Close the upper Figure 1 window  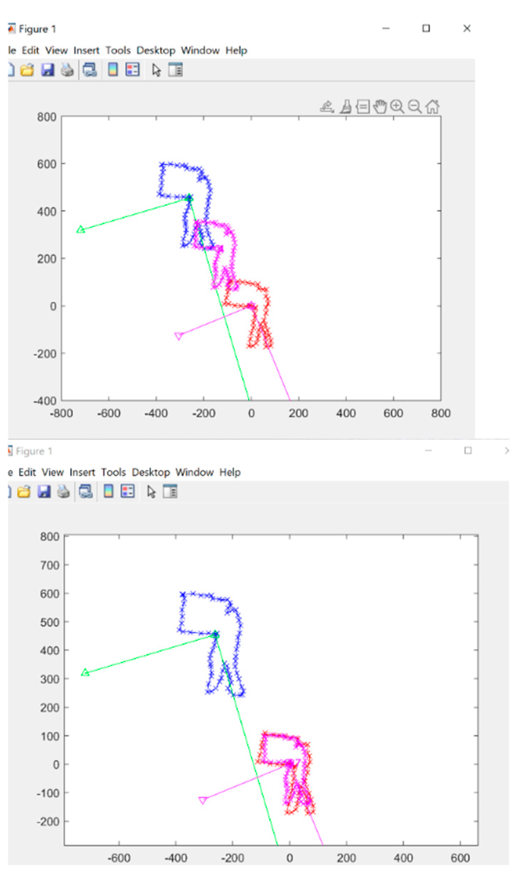click(x=467, y=28)
